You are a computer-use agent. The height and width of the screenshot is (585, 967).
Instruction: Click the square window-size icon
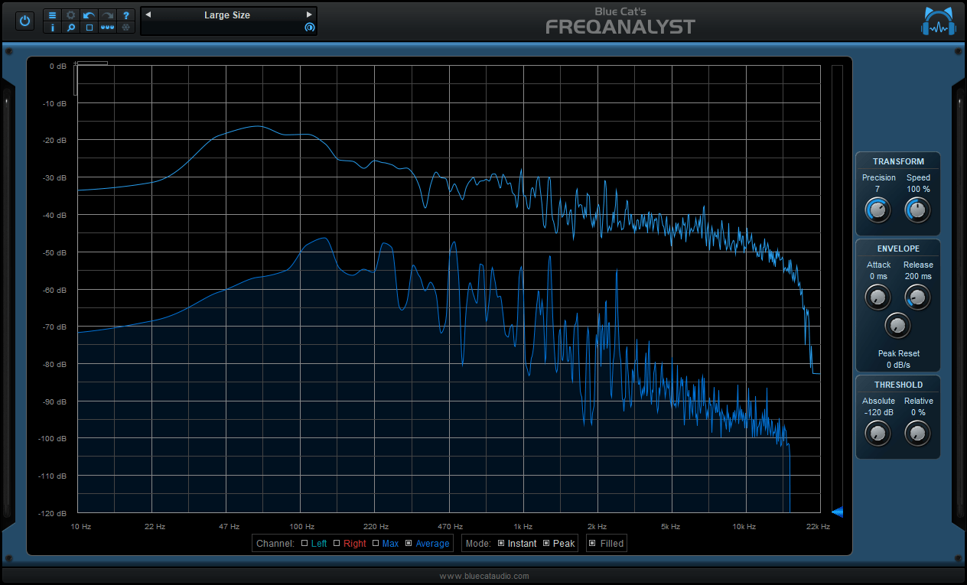pyautogui.click(x=90, y=28)
